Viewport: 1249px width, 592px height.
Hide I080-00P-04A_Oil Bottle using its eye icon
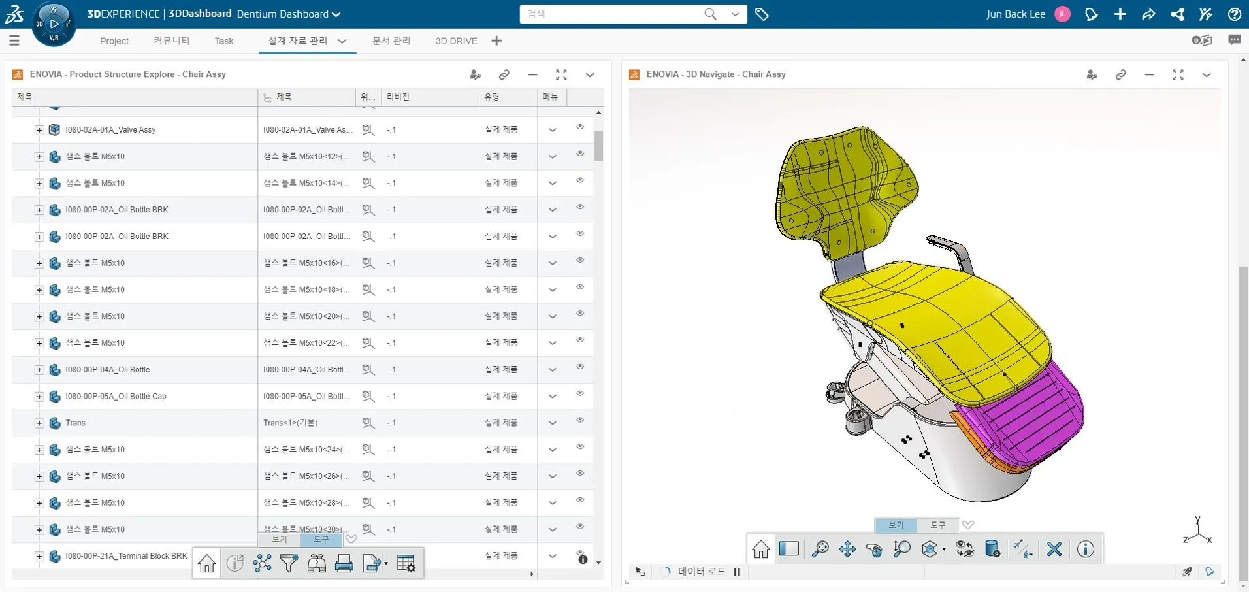coord(580,367)
